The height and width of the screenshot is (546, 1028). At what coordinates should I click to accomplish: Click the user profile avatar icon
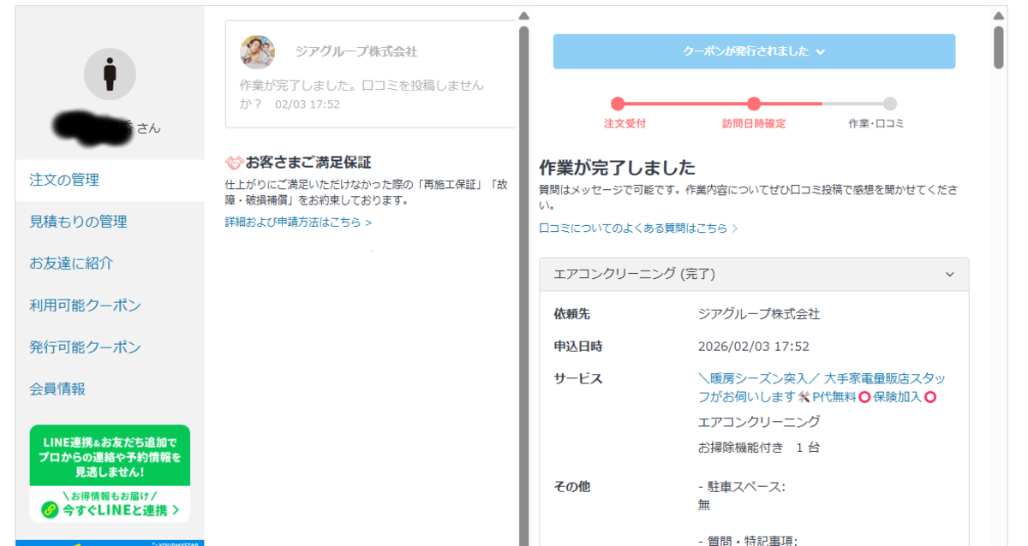tap(110, 74)
